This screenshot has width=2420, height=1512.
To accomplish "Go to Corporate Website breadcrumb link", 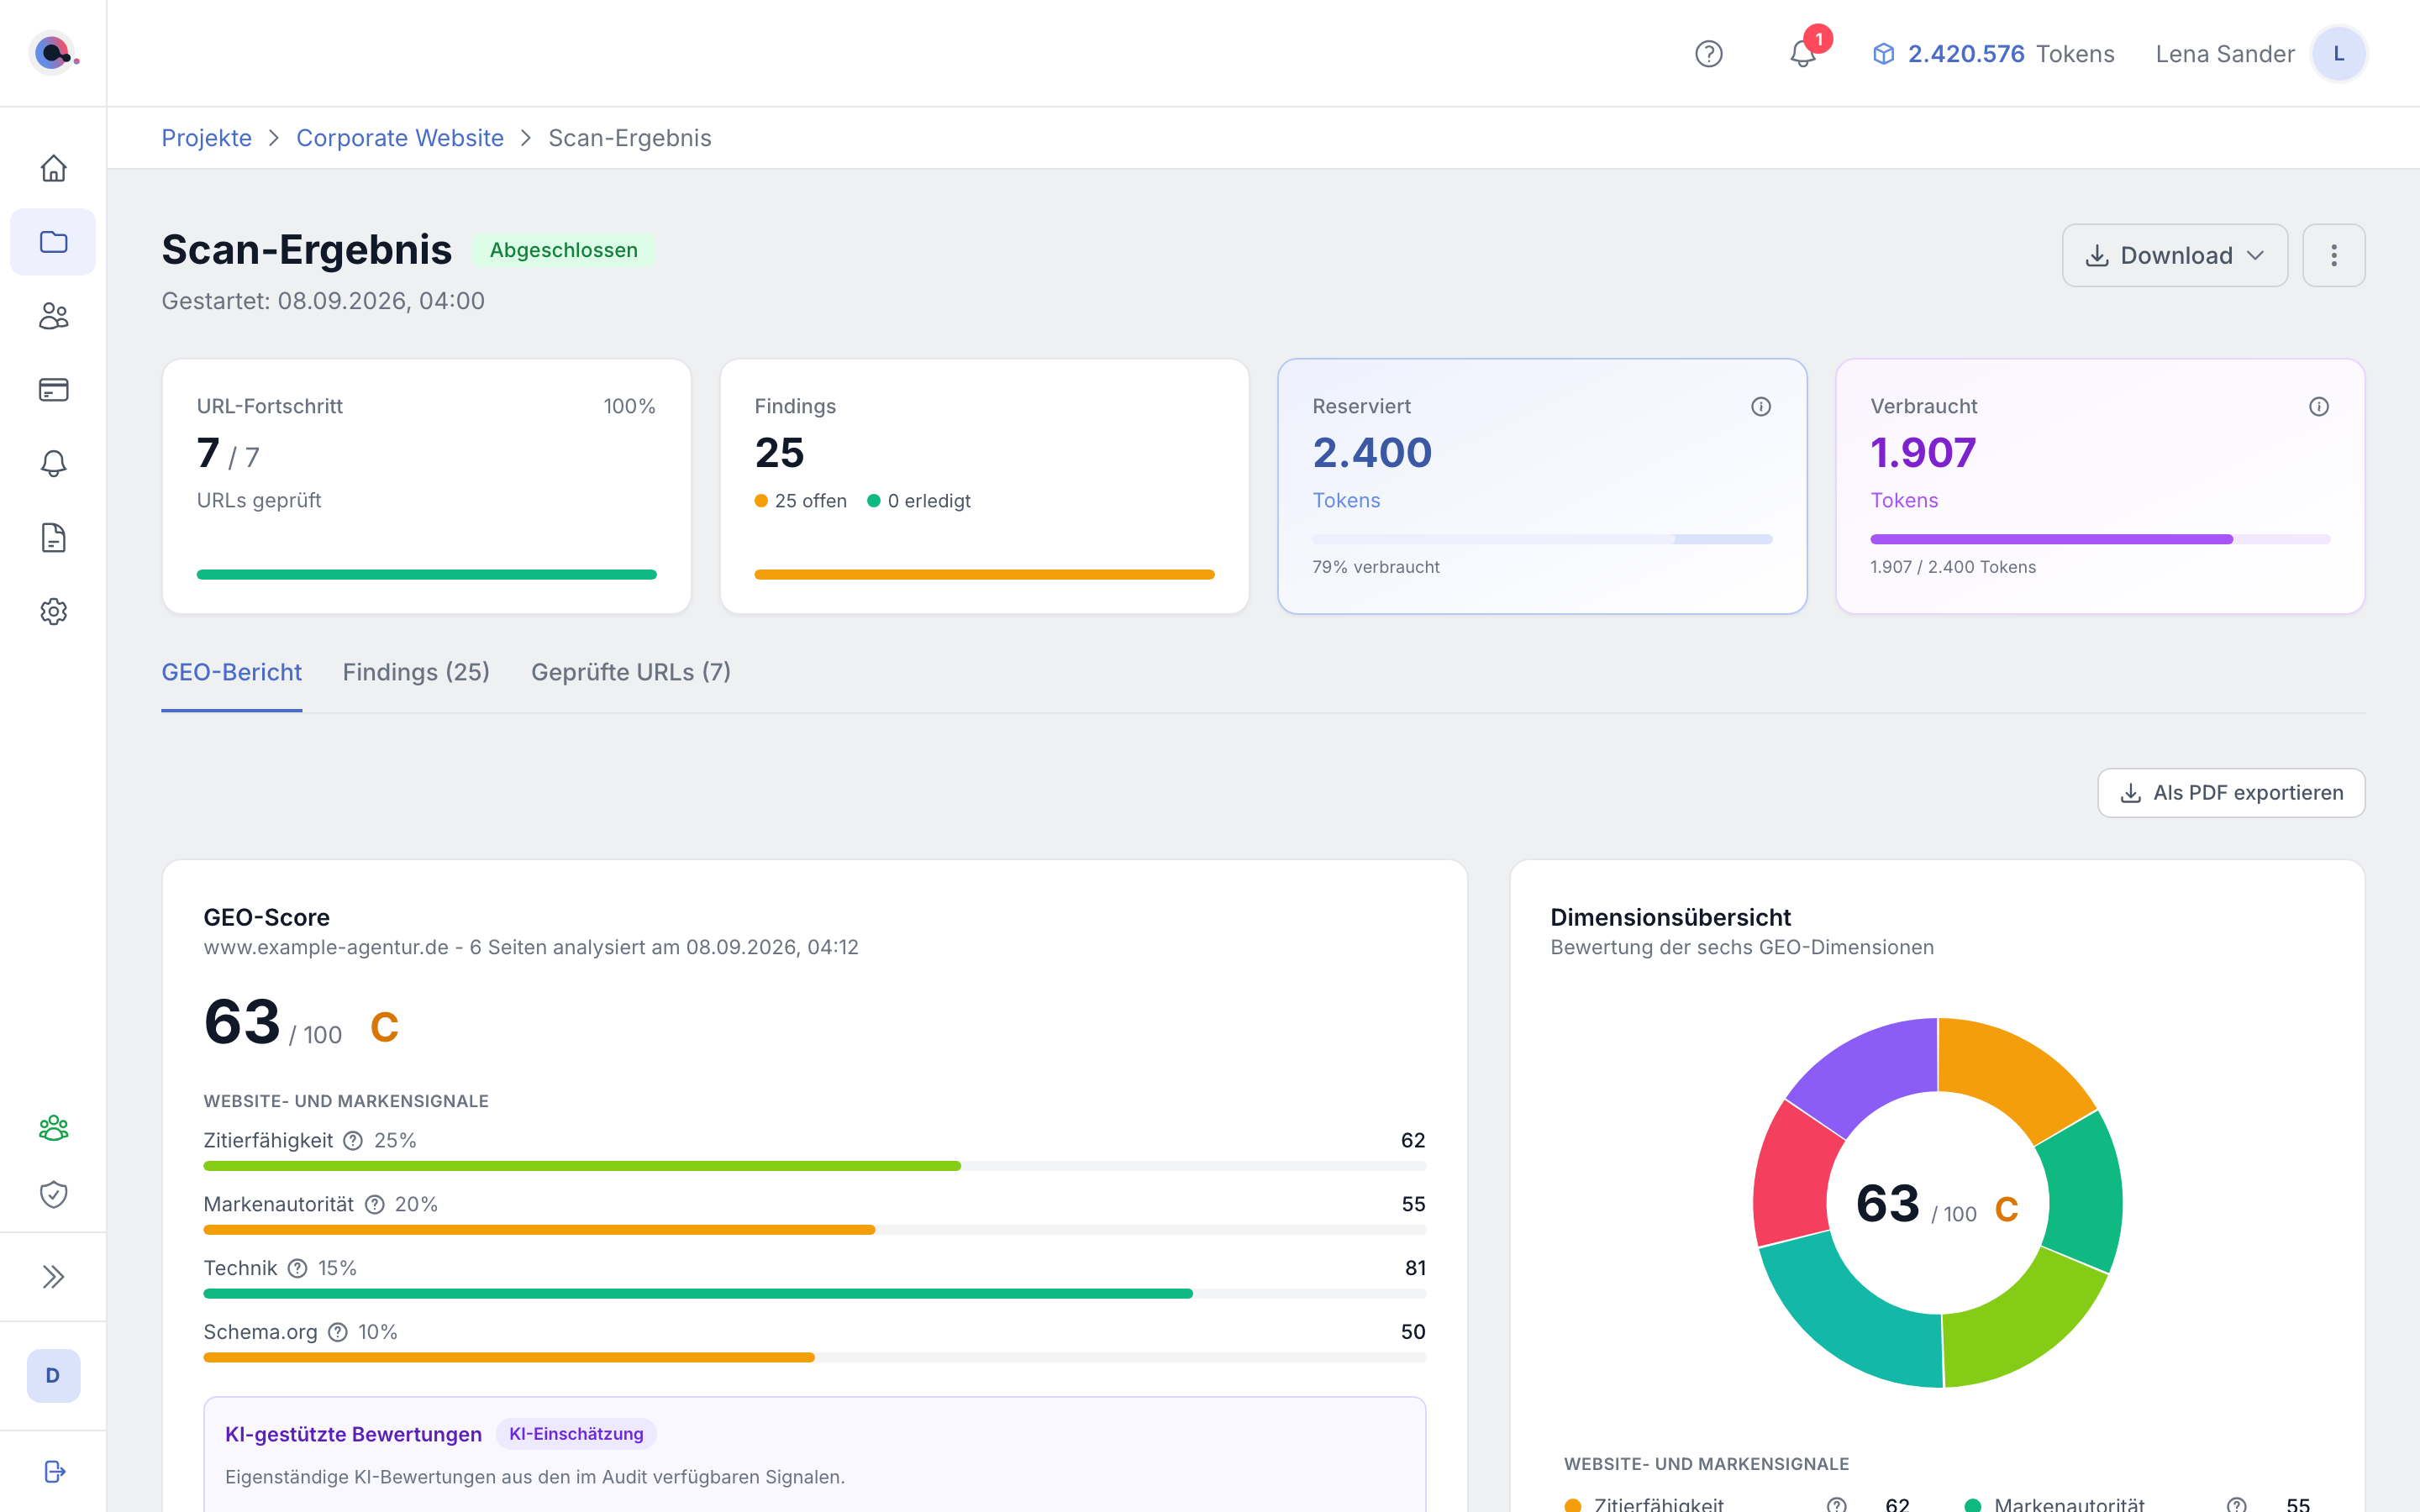I will click(400, 138).
